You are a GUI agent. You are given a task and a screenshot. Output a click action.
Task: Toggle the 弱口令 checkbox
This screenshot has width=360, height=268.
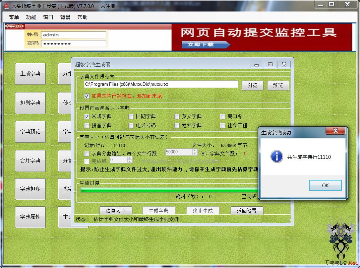223,117
